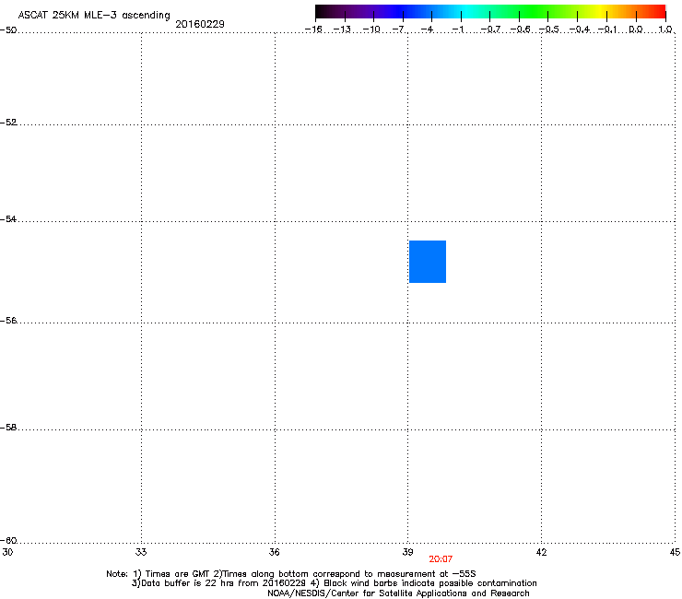This screenshot has width=682, height=599.
Task: Click the latitude label -58
Action: click(8, 428)
